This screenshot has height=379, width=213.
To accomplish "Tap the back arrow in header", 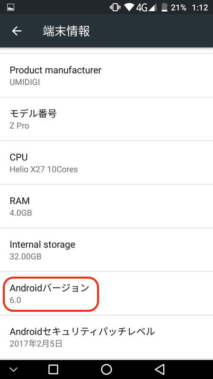I will tap(17, 31).
